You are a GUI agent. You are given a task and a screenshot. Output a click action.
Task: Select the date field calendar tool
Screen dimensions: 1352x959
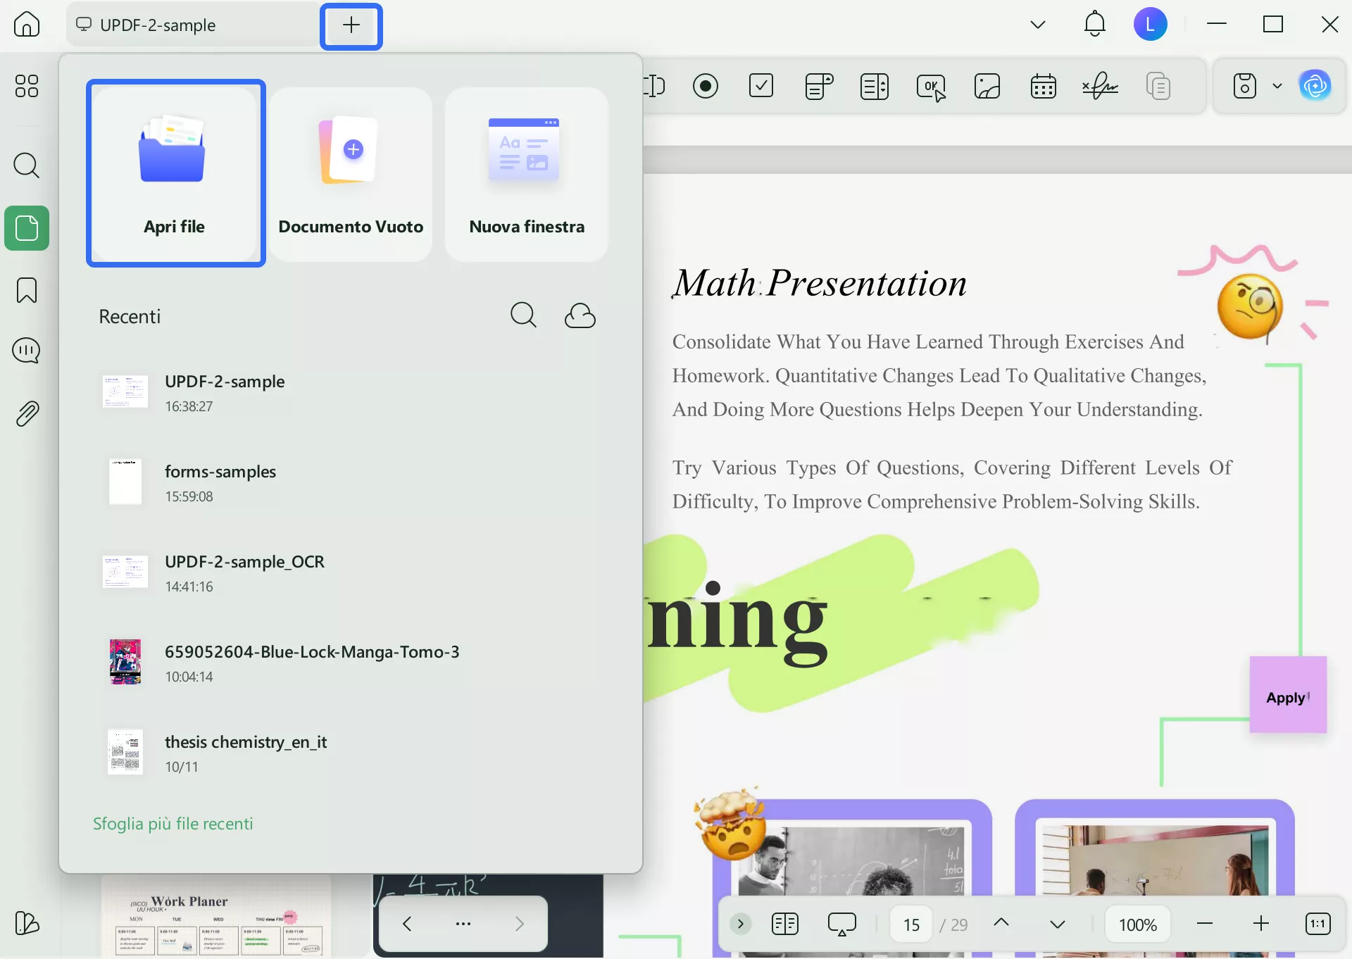pos(1043,87)
